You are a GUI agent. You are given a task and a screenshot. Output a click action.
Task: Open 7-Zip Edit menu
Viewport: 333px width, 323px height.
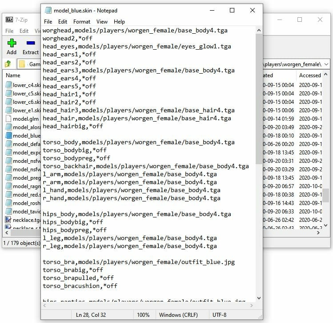(24, 31)
